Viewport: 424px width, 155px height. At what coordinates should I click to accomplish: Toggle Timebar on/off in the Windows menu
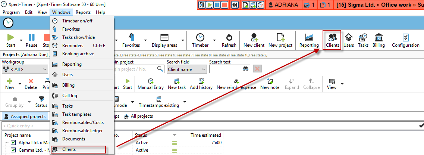[x=77, y=21]
